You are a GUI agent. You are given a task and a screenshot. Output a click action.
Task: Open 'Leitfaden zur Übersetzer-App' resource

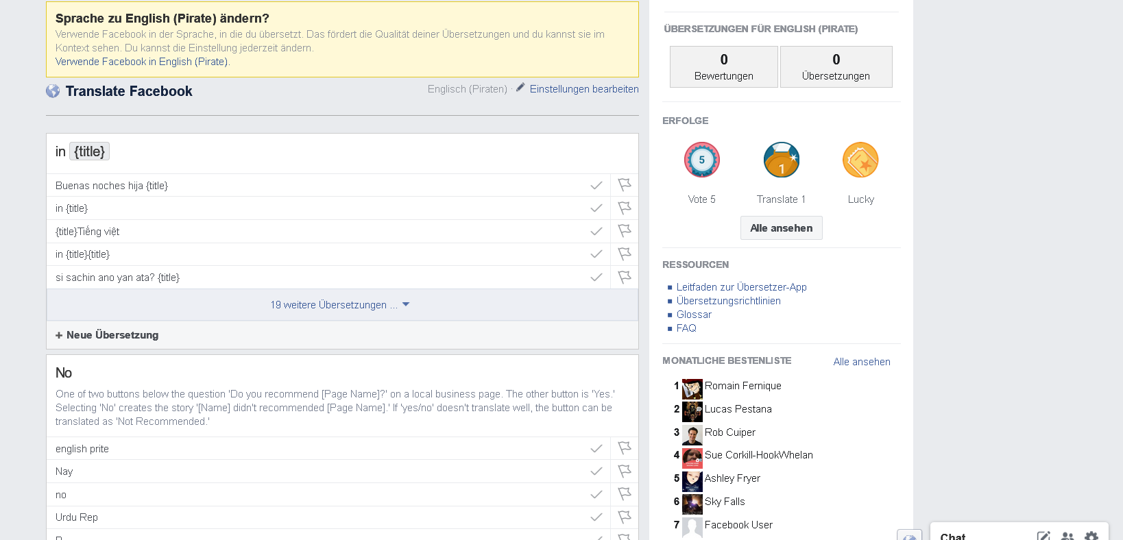742,287
